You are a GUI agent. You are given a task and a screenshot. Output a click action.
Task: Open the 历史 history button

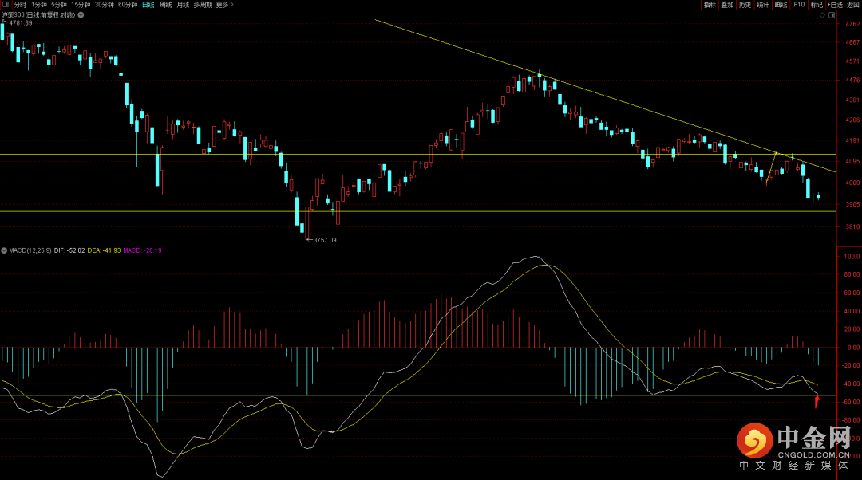tap(745, 5)
